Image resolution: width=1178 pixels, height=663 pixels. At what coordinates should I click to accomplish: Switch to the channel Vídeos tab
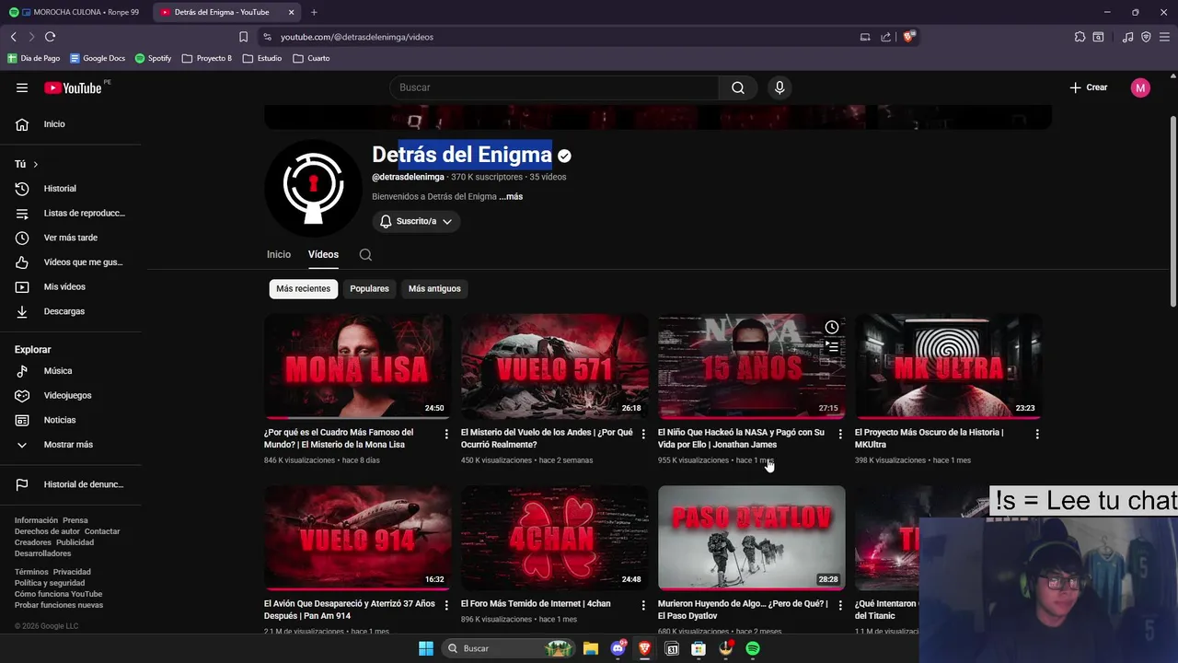tap(323, 254)
